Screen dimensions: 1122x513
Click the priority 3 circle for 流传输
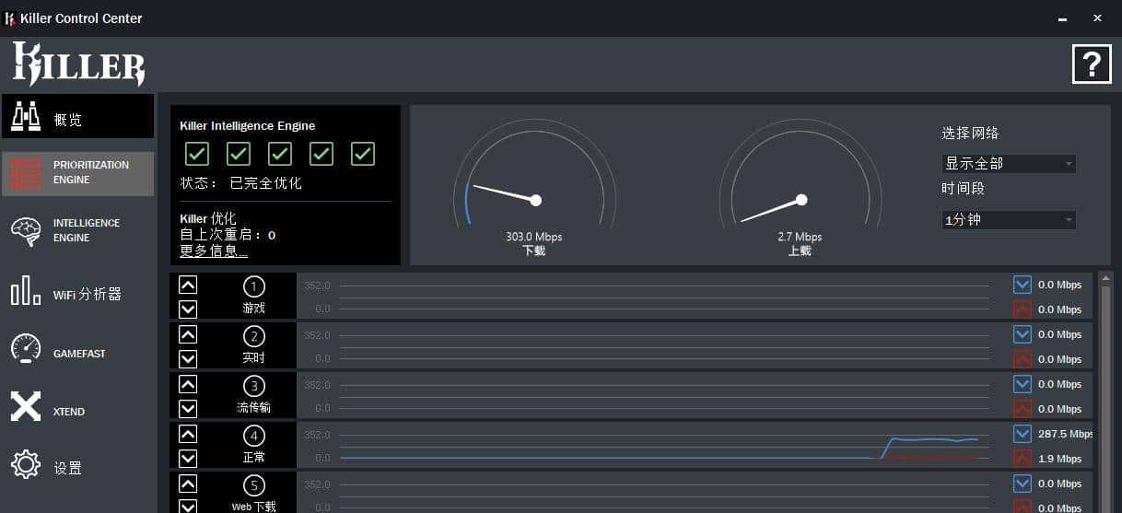click(x=254, y=386)
